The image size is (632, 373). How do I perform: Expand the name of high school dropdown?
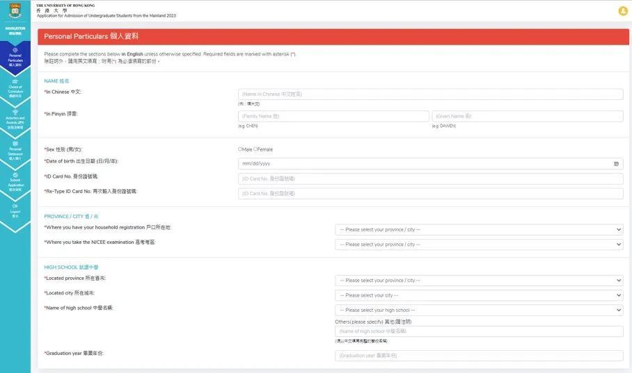pos(479,310)
